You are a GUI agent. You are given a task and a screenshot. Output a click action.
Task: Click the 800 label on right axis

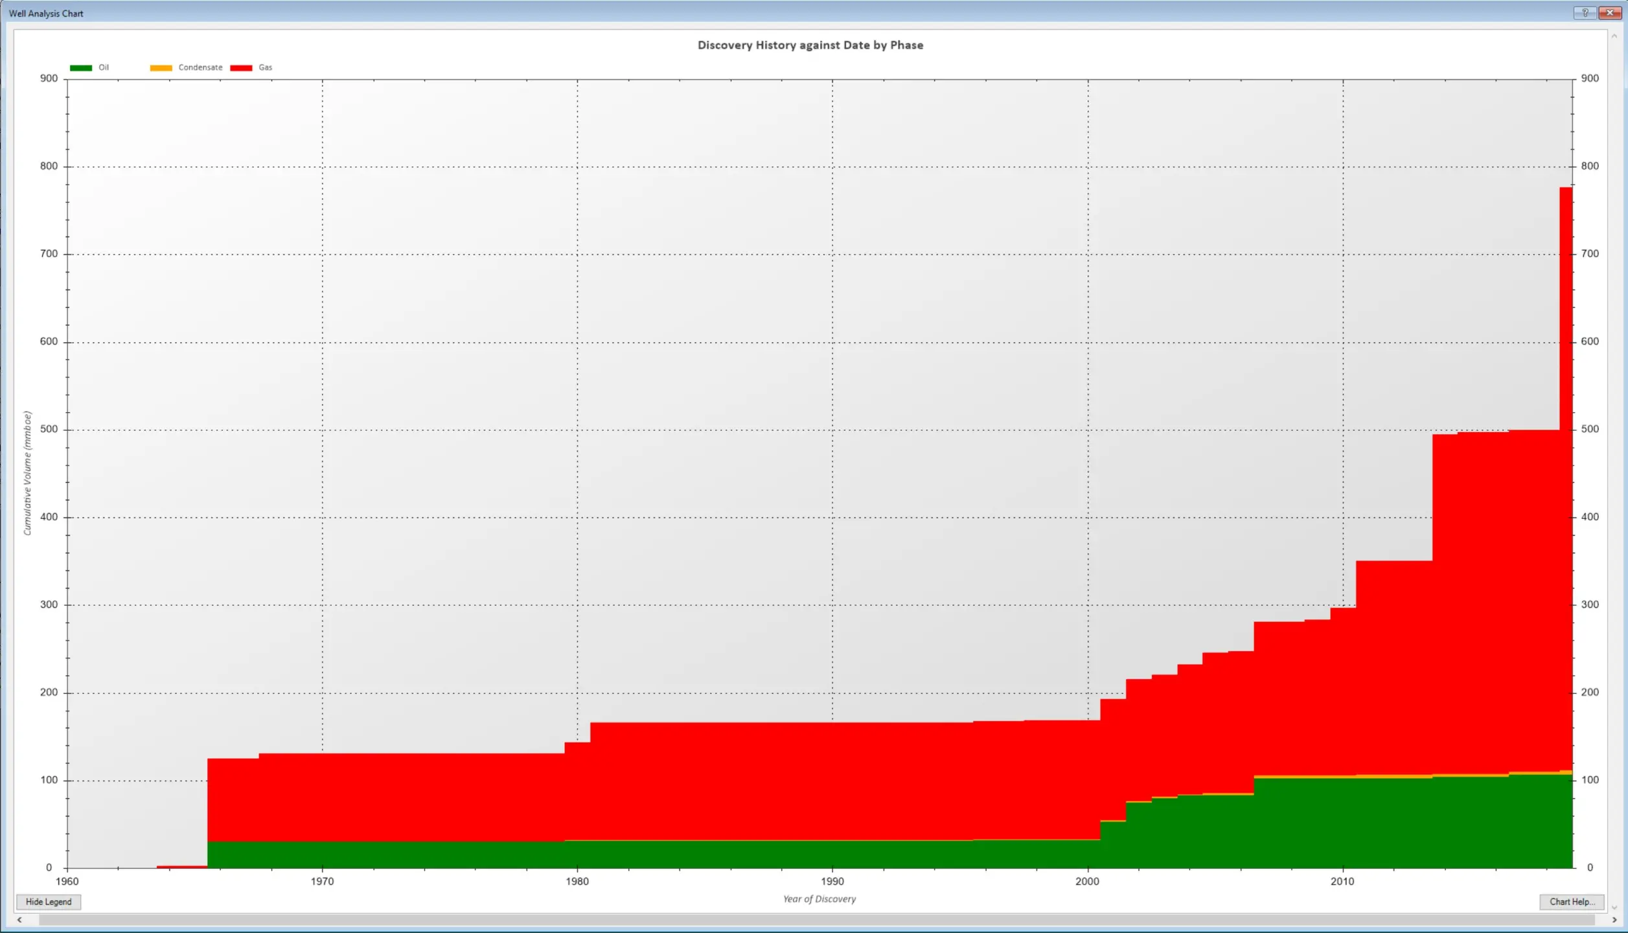click(1590, 167)
